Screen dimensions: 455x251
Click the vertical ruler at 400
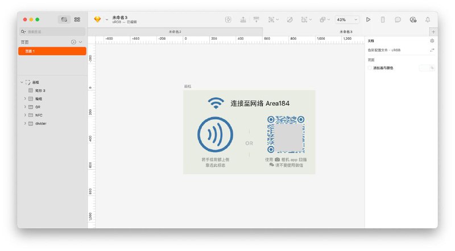coord(91,138)
